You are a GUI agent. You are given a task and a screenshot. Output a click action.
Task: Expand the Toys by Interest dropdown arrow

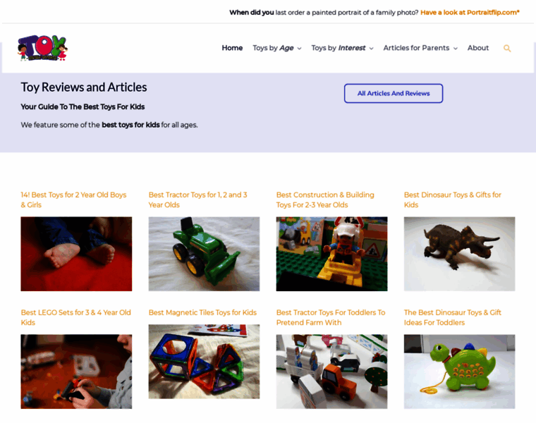point(372,49)
